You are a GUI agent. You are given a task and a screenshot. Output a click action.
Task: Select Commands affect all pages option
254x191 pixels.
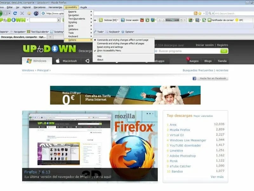point(121,44)
